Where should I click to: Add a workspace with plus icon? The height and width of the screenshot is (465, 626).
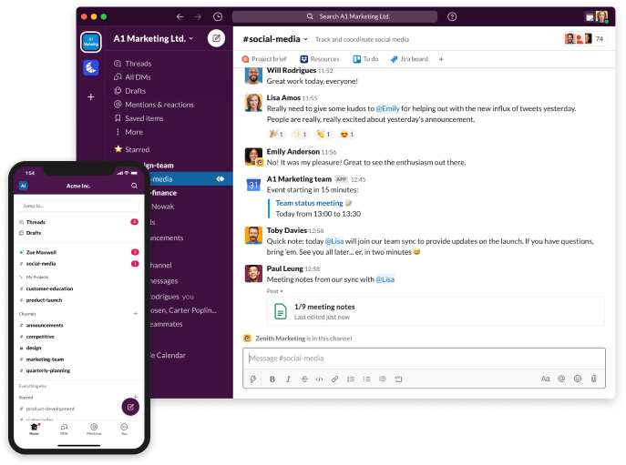coord(91,96)
